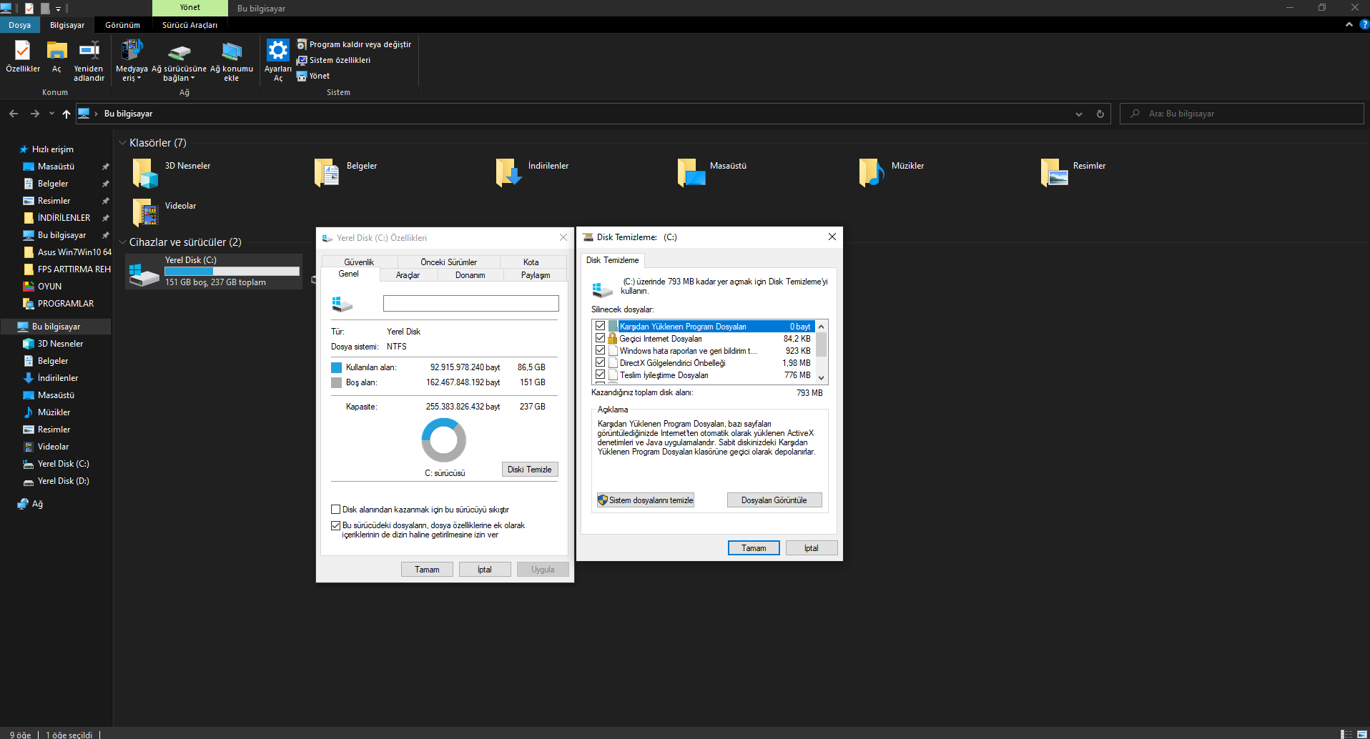Open Sistem özellikleri from the ribbon
Image resolution: width=1370 pixels, height=739 pixels.
[333, 60]
